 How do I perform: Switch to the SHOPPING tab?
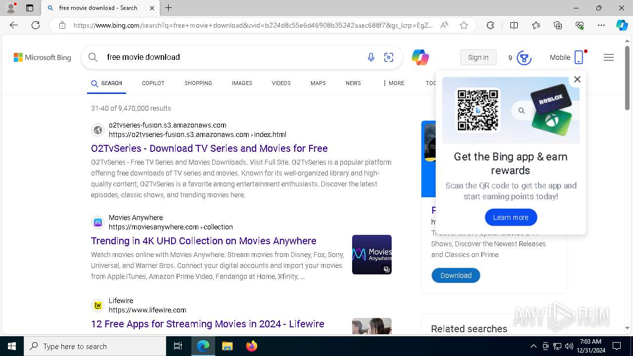(198, 83)
